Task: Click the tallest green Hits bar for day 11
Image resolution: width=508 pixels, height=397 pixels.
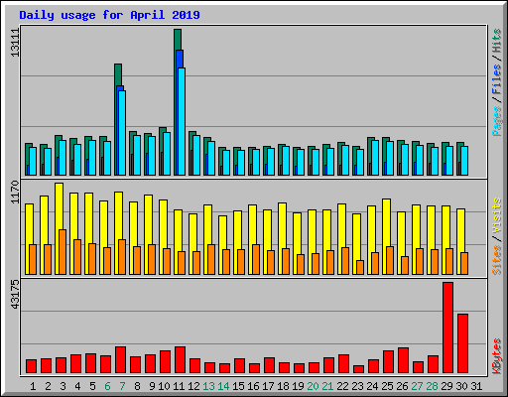Action: point(178,39)
